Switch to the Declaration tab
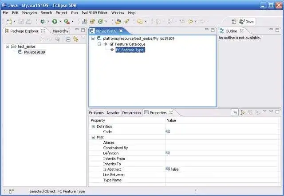Screen dimensions: 284x196 pyautogui.click(x=131, y=113)
